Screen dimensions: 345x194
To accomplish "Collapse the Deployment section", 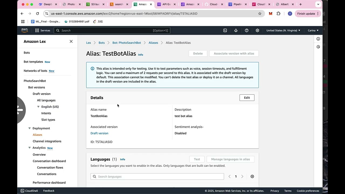I will [x=30, y=128].
